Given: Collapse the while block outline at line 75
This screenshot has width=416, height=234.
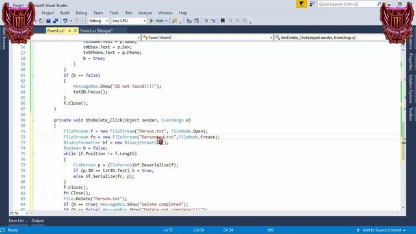Looking at the screenshot, I should 33,153.
